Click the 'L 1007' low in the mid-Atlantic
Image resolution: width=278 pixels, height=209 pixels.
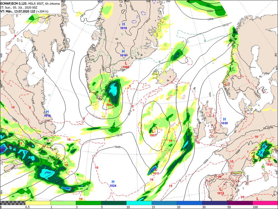pos(153,133)
